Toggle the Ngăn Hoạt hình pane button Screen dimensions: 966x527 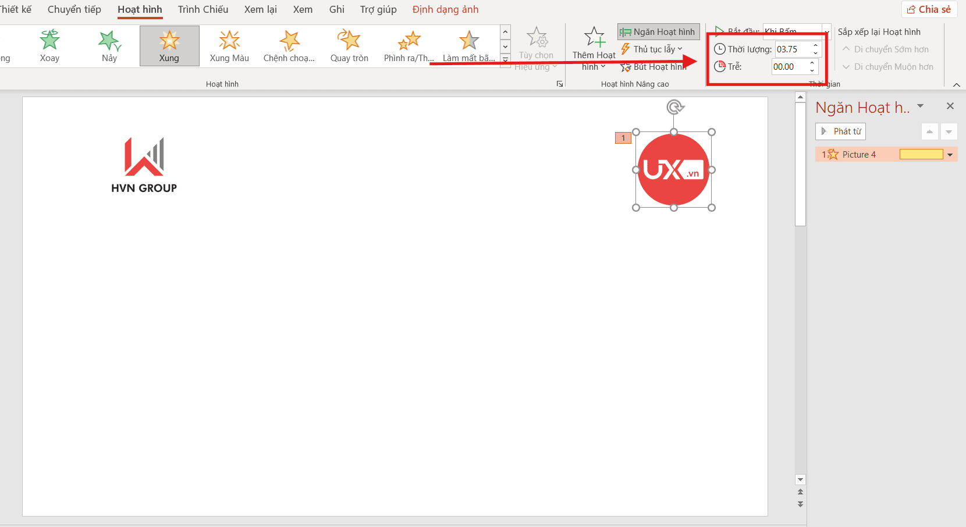(x=658, y=32)
